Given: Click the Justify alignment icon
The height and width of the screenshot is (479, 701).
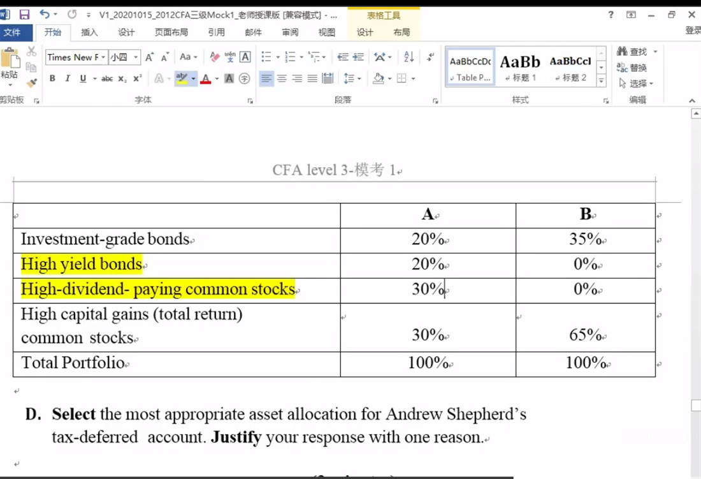Looking at the screenshot, I should point(312,78).
